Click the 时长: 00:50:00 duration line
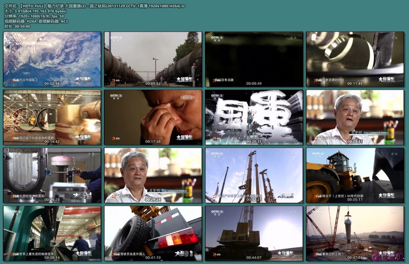The height and width of the screenshot is (264, 409). point(17,26)
